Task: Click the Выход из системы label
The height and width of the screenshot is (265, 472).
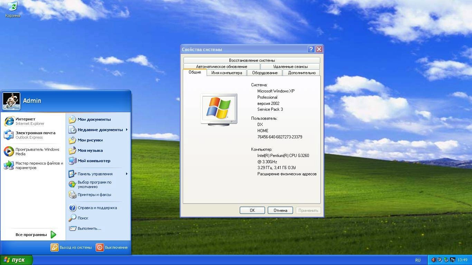Action: [76, 247]
